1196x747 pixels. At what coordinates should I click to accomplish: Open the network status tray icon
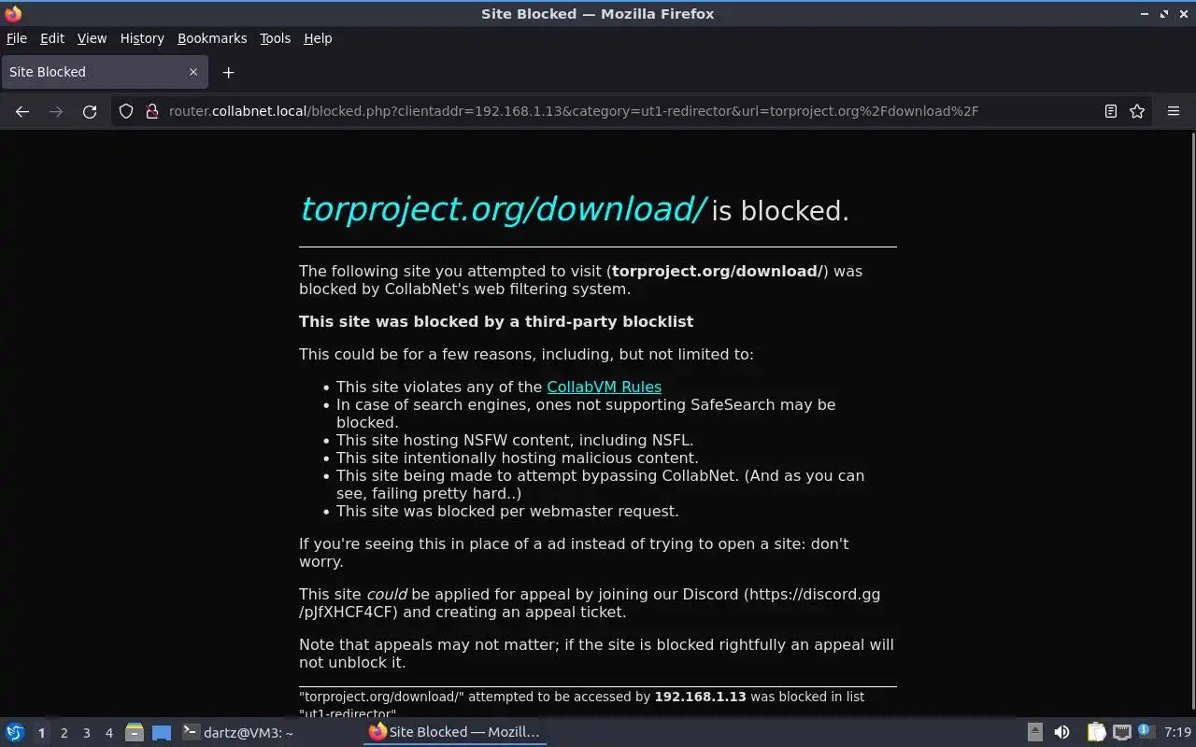point(1122,732)
